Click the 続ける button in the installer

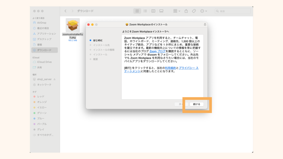(x=196, y=104)
